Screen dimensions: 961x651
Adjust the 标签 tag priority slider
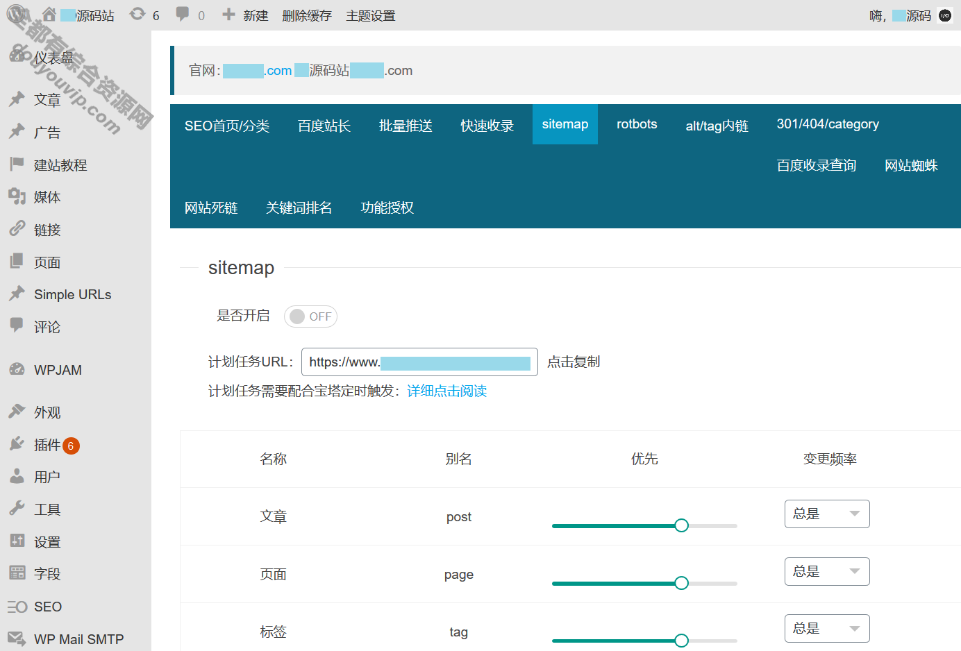(644, 641)
